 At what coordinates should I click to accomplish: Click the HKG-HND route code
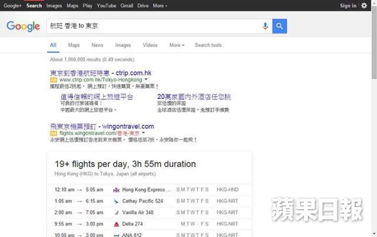(x=227, y=190)
